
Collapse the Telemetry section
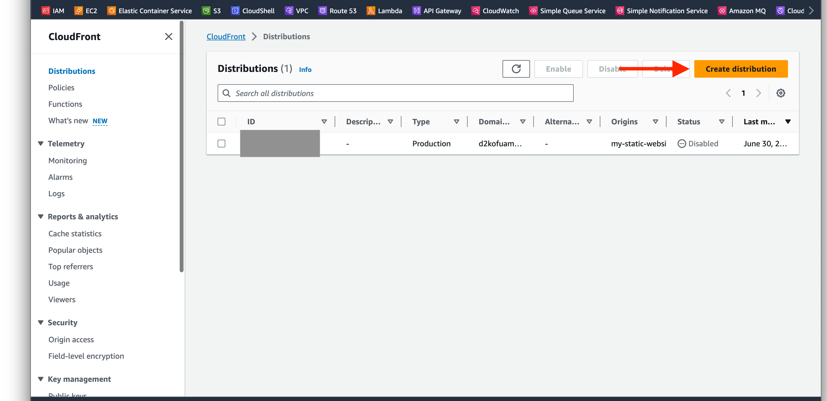[40, 143]
